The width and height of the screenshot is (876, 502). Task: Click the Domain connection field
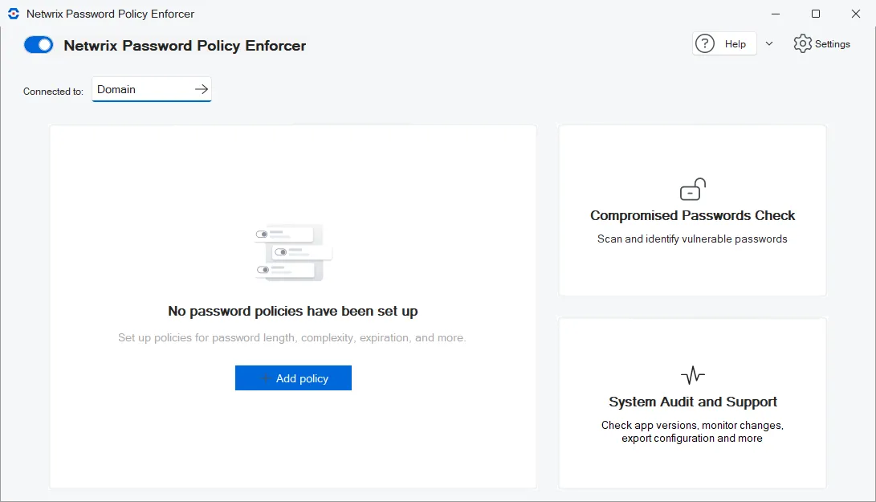[152, 89]
